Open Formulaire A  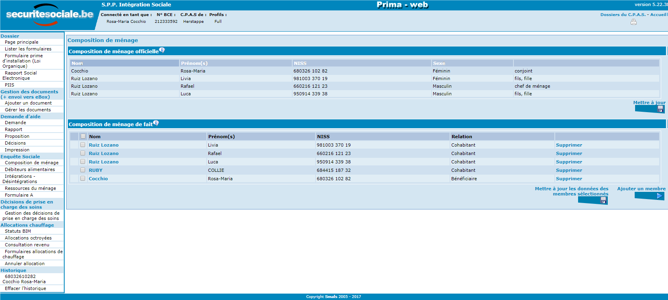pyautogui.click(x=19, y=195)
